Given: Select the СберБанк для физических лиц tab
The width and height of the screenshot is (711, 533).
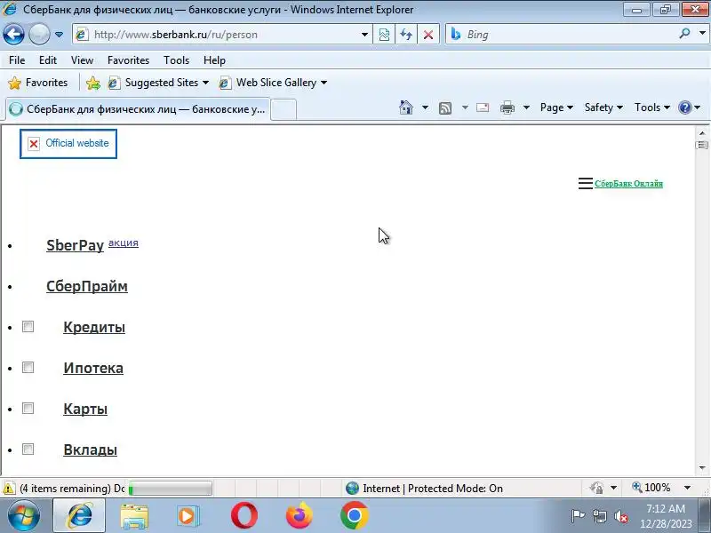Looking at the screenshot, I should pos(138,109).
